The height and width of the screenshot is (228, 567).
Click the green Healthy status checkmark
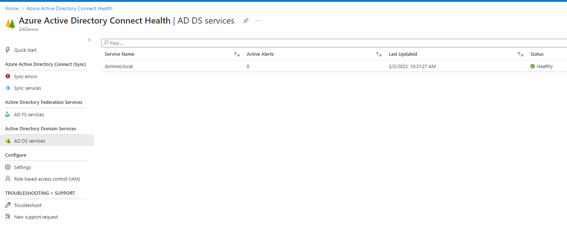tap(533, 66)
